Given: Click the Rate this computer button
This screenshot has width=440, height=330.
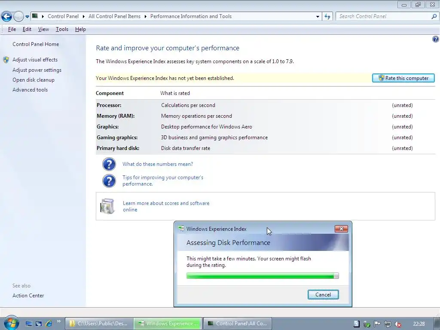Looking at the screenshot, I should [403, 78].
